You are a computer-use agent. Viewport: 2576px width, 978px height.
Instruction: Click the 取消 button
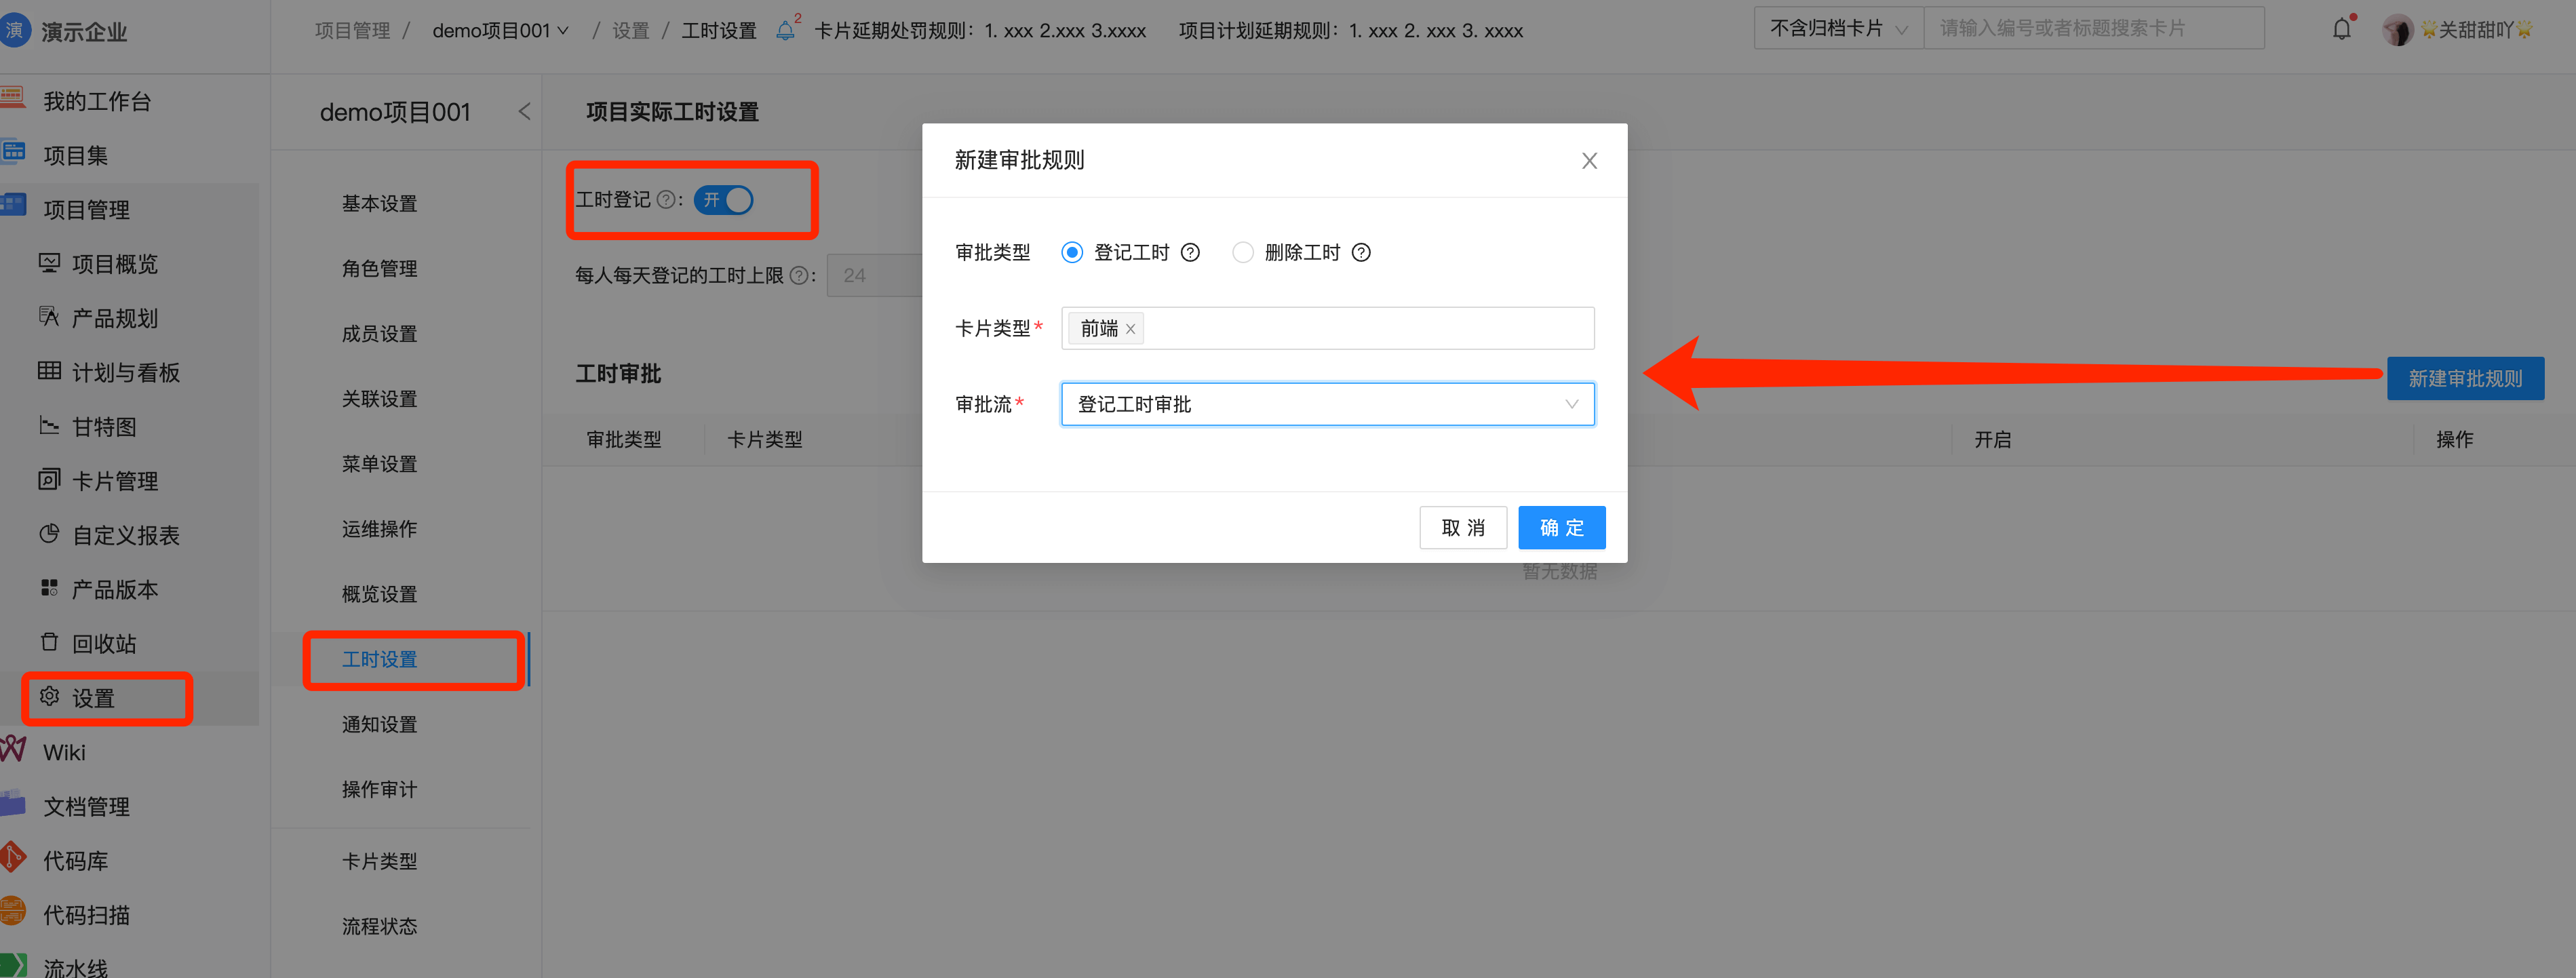(x=1462, y=527)
